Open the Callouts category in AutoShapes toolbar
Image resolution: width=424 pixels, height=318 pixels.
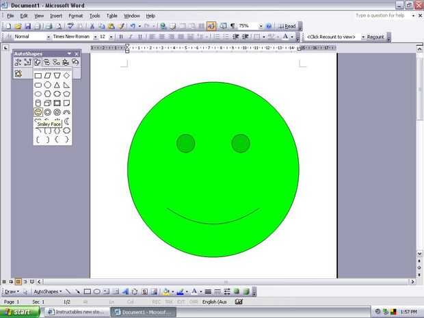tap(75, 62)
